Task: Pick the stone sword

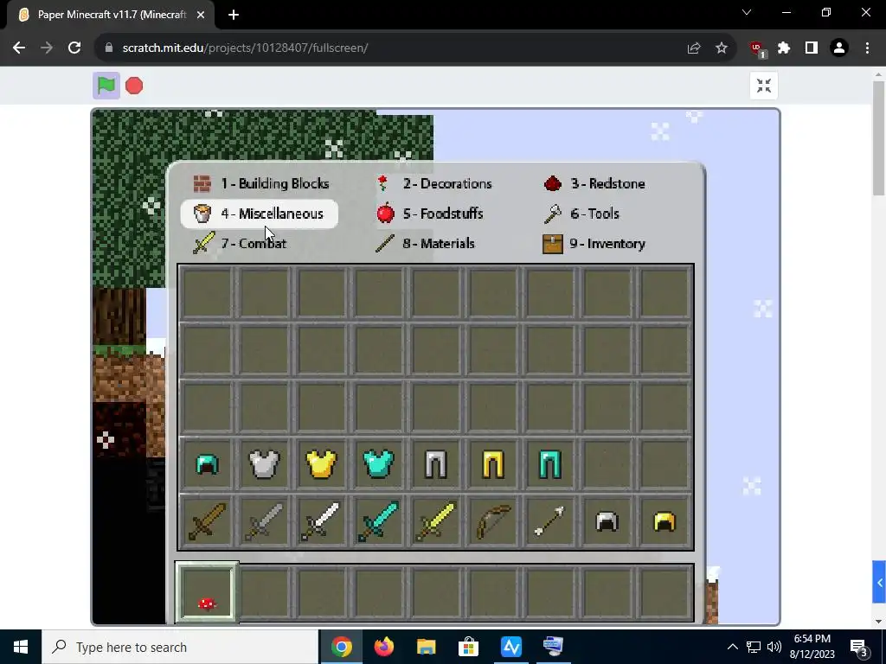Action: [x=264, y=521]
